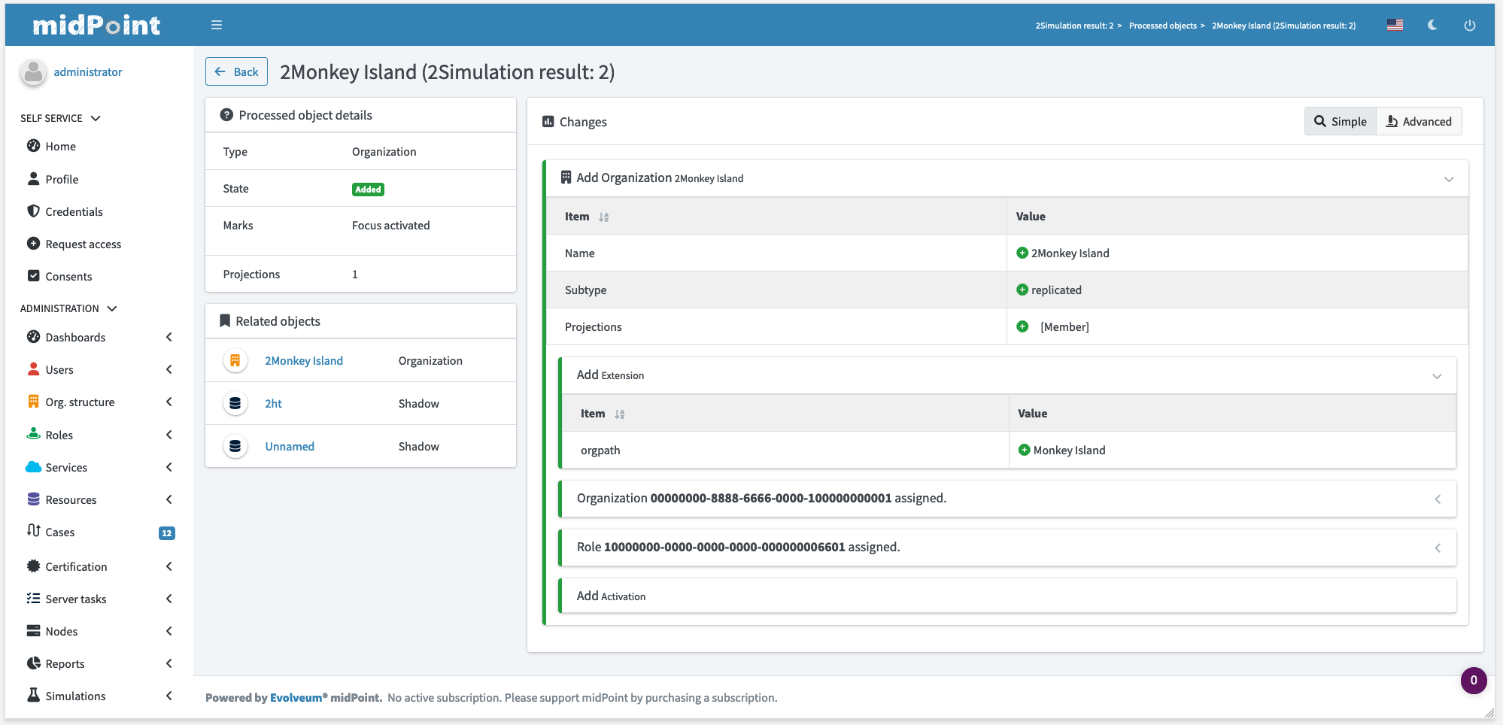Open the Unnamed shadow link
The width and height of the screenshot is (1503, 725).
coord(290,447)
